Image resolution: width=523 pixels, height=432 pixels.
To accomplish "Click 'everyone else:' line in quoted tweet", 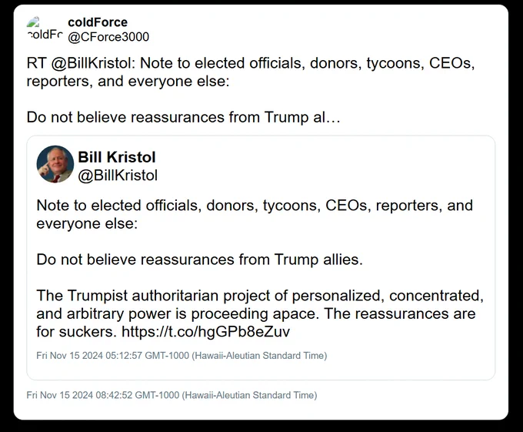I will coord(87,223).
